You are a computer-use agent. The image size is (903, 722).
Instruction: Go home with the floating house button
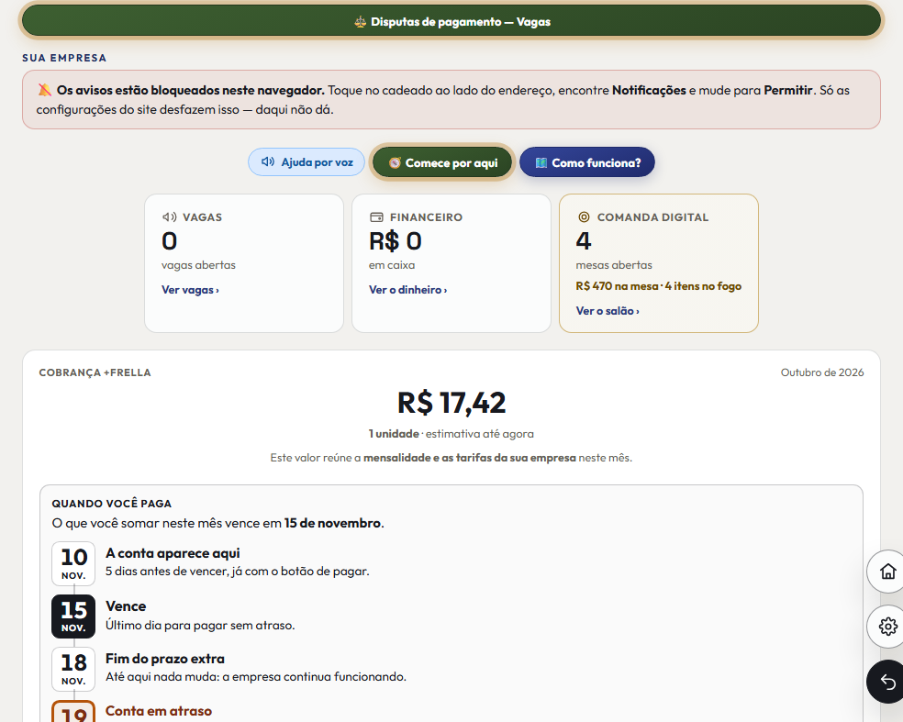(x=887, y=572)
